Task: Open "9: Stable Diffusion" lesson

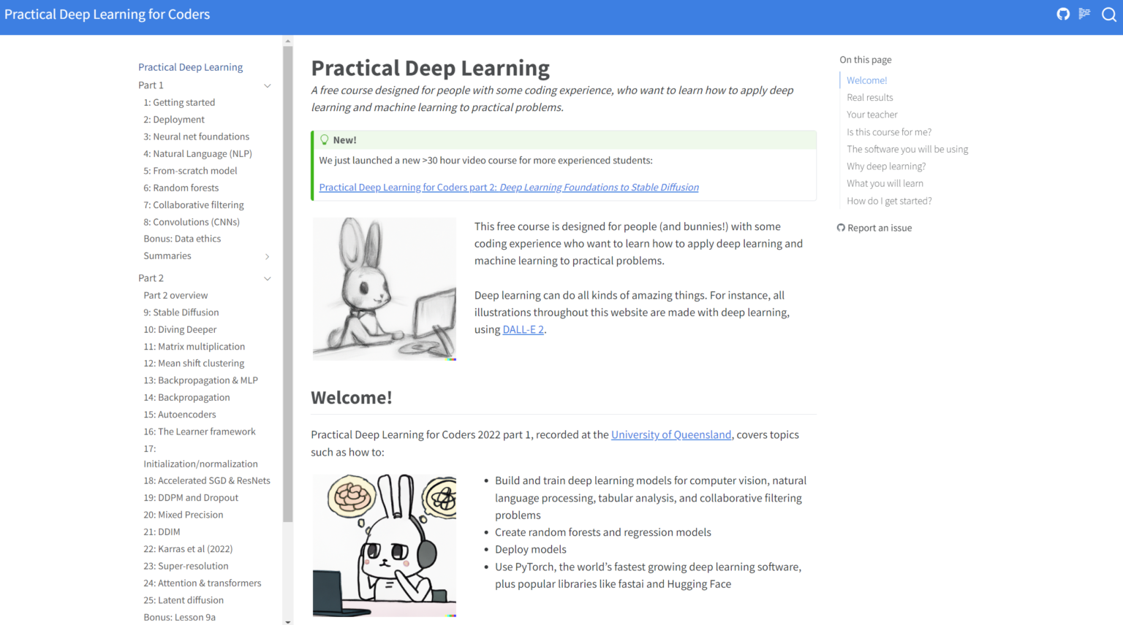Action: tap(181, 312)
